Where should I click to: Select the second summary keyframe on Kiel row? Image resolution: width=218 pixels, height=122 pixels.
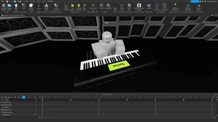tap(71, 100)
